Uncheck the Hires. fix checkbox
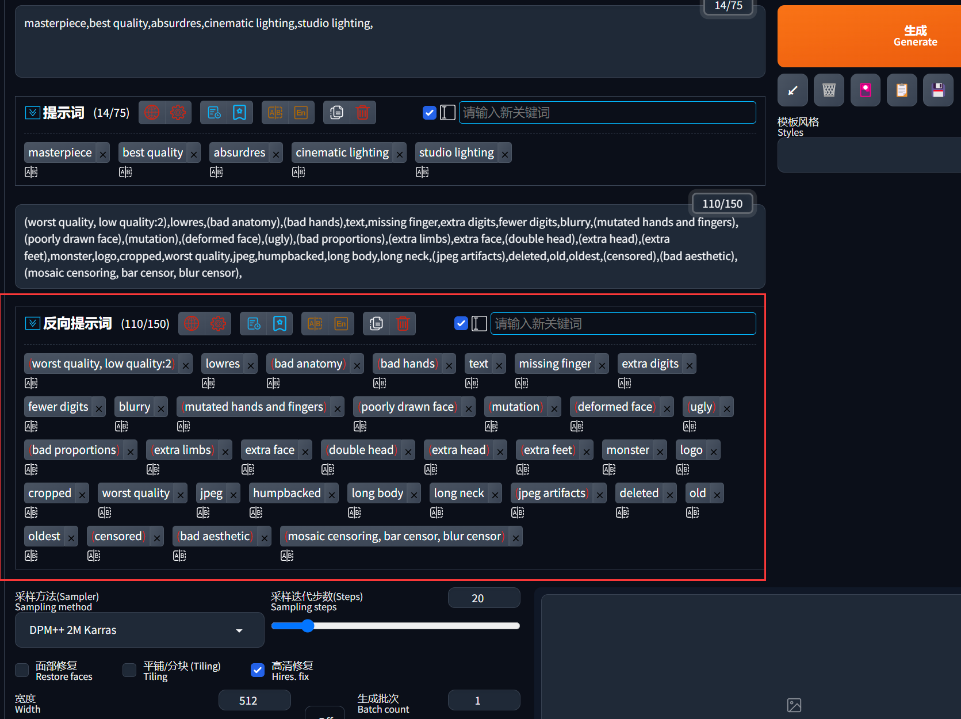The image size is (961, 719). click(x=258, y=670)
